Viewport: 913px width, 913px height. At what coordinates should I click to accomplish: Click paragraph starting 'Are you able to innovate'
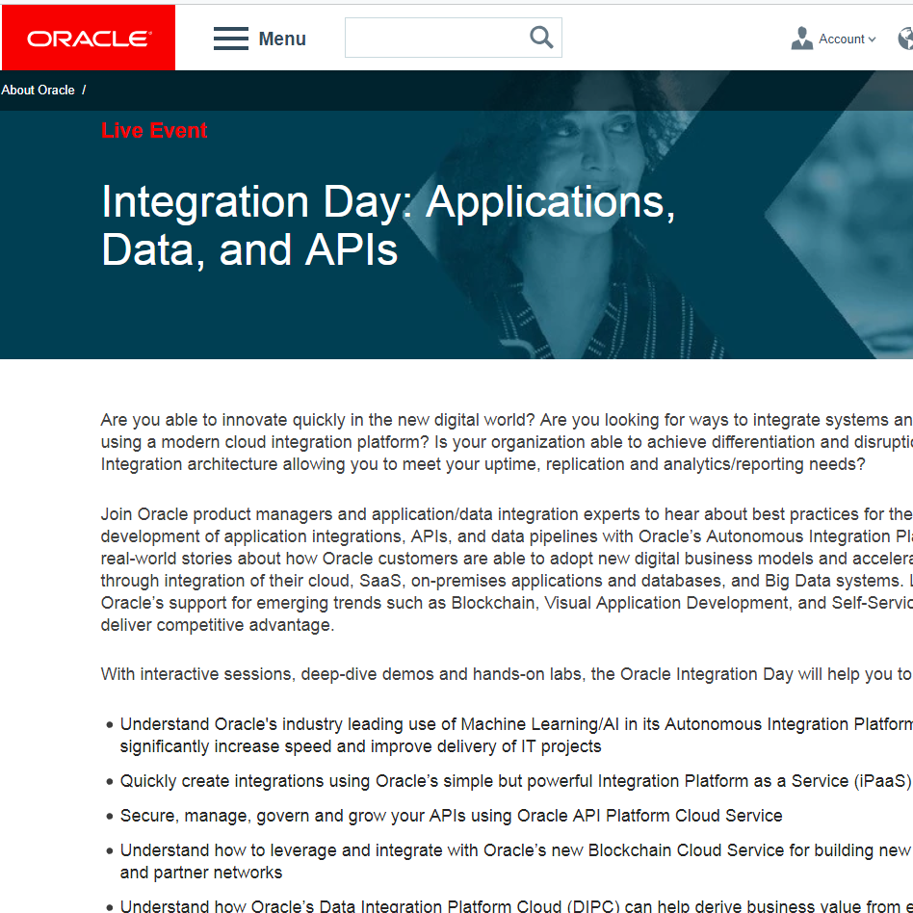(507, 442)
